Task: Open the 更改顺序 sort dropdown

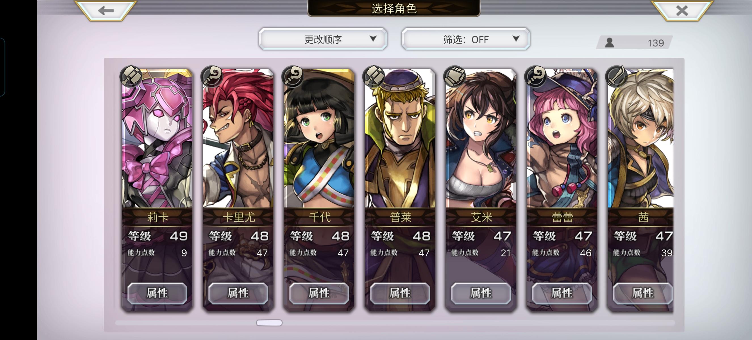Action: tap(323, 39)
